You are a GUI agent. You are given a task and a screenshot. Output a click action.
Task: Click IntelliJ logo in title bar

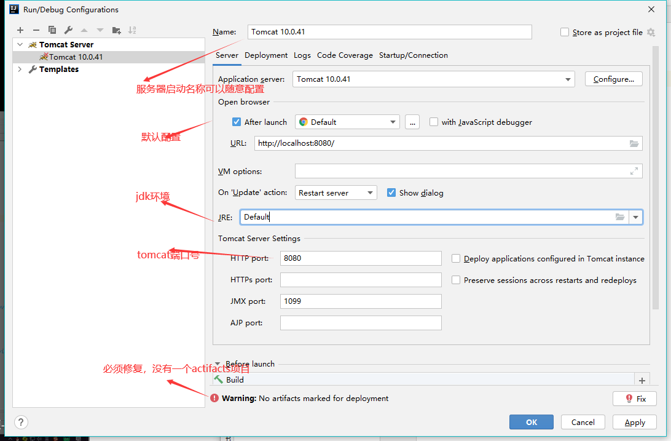click(x=14, y=9)
